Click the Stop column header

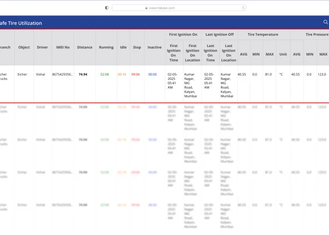point(137,47)
